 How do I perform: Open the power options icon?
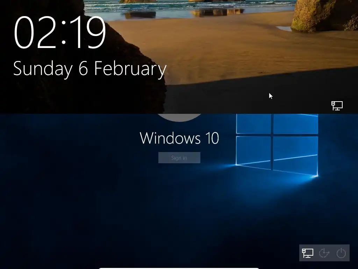341,253
